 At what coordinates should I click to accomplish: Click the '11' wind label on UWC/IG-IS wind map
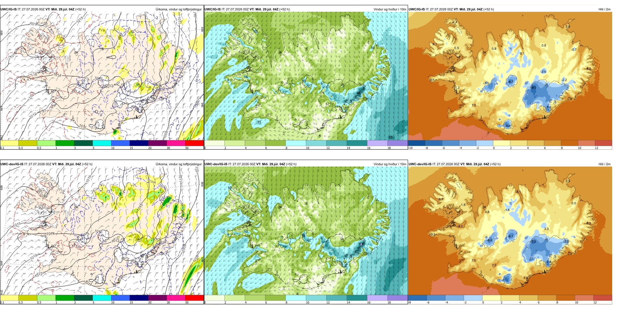click(x=259, y=122)
